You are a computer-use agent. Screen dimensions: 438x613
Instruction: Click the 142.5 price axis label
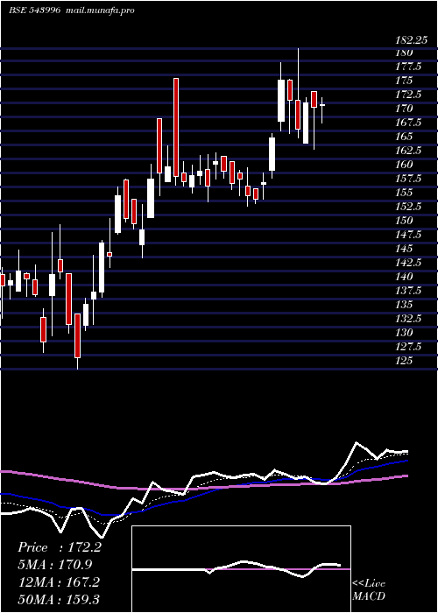click(408, 263)
